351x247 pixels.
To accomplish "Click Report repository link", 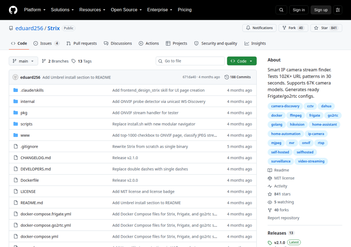I will point(283,218).
